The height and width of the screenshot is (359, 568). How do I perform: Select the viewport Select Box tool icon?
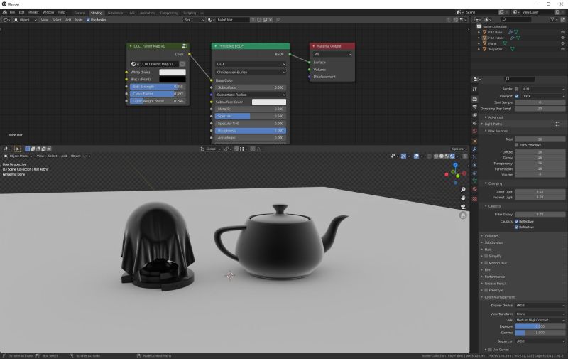point(17,149)
